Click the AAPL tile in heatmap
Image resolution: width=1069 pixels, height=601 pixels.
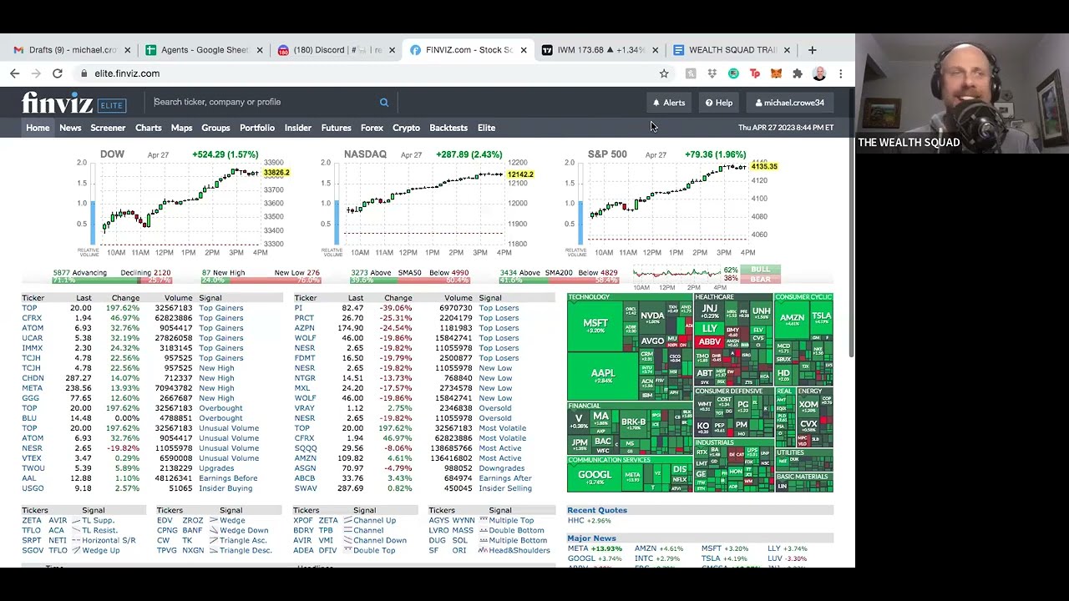pyautogui.click(x=602, y=376)
